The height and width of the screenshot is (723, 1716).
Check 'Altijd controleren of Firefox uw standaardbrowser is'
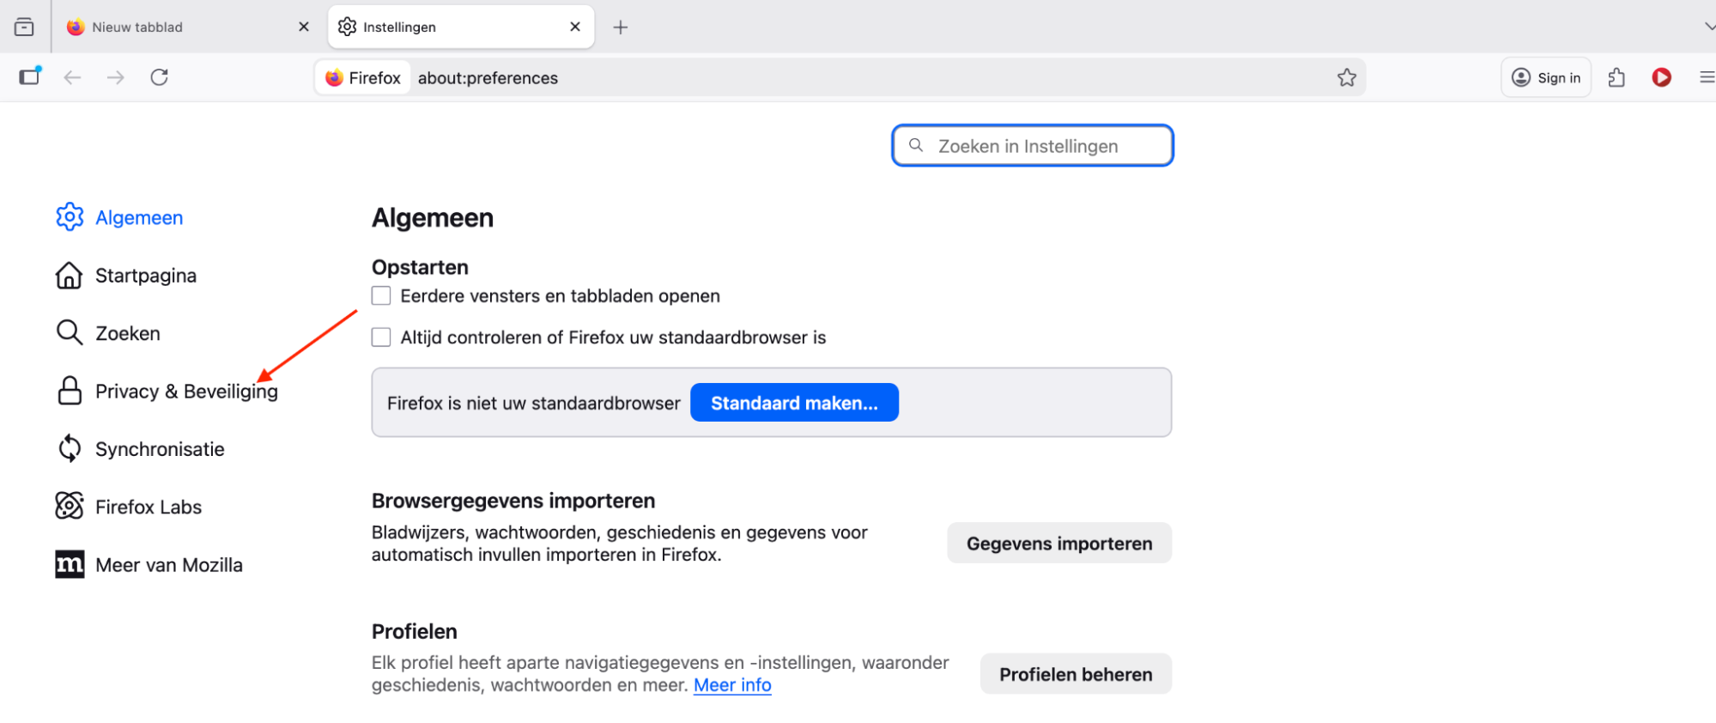point(380,337)
